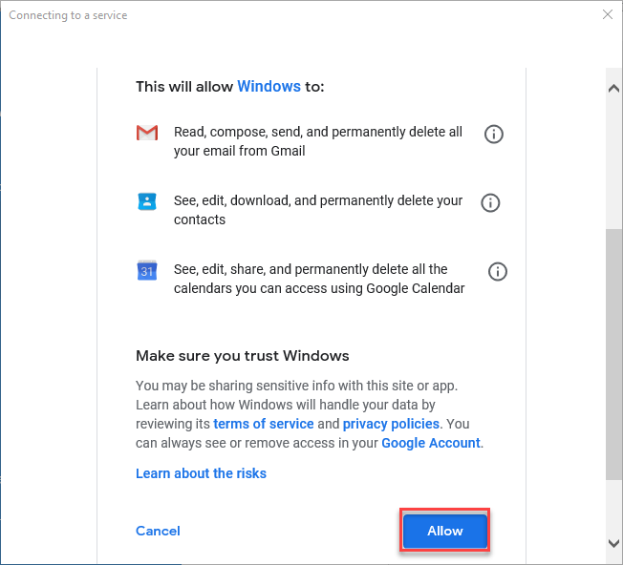Open the Learn about the risks link
This screenshot has height=565, width=623.
click(x=201, y=473)
